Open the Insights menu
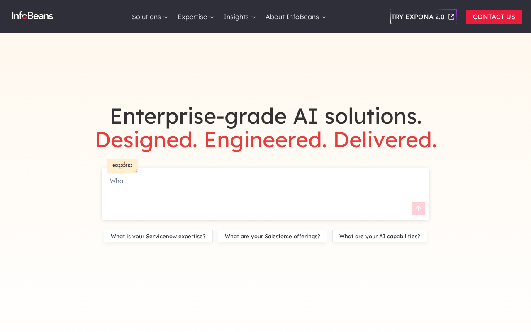The image size is (531, 332). tap(236, 17)
